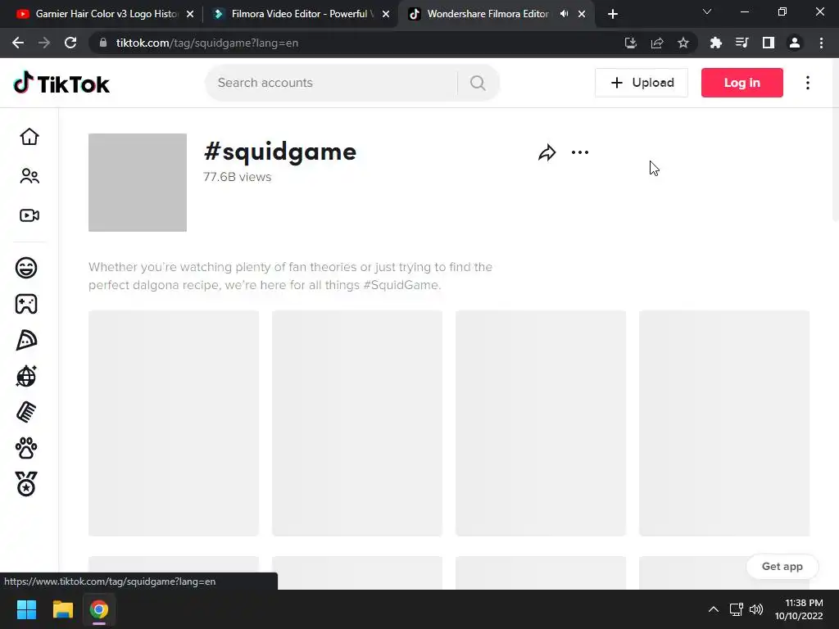
Task: Click the '77.6B views' text
Action: 237,177
